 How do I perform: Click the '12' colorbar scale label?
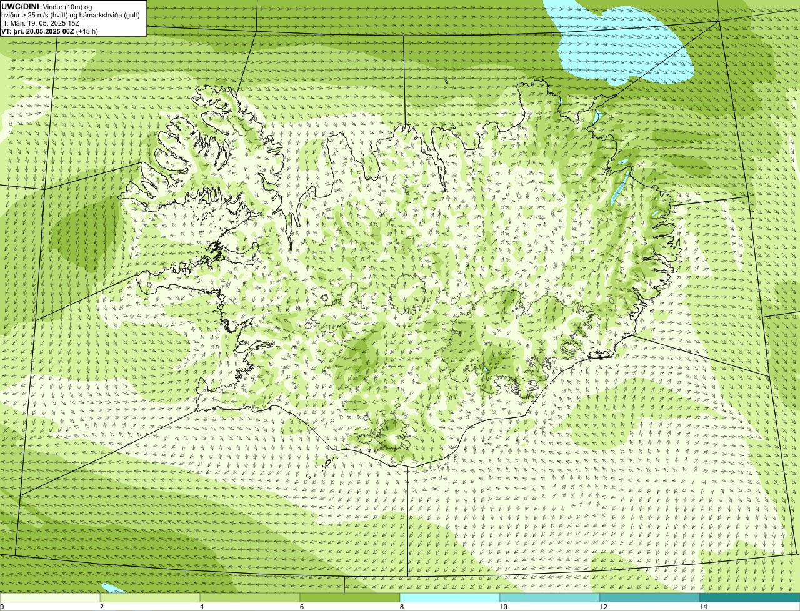pyautogui.click(x=603, y=607)
